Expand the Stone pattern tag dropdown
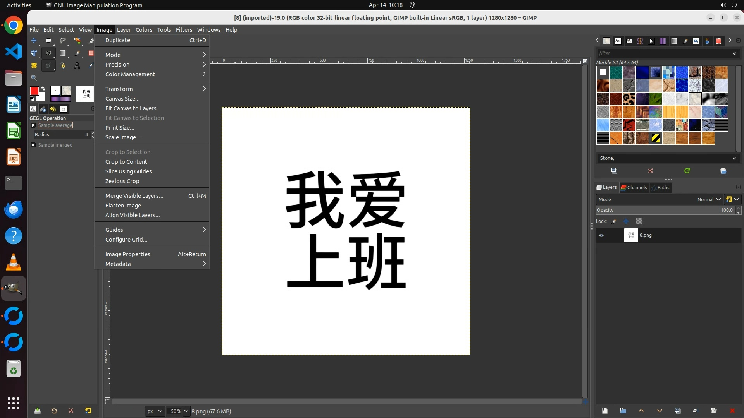The height and width of the screenshot is (418, 744). click(734, 158)
